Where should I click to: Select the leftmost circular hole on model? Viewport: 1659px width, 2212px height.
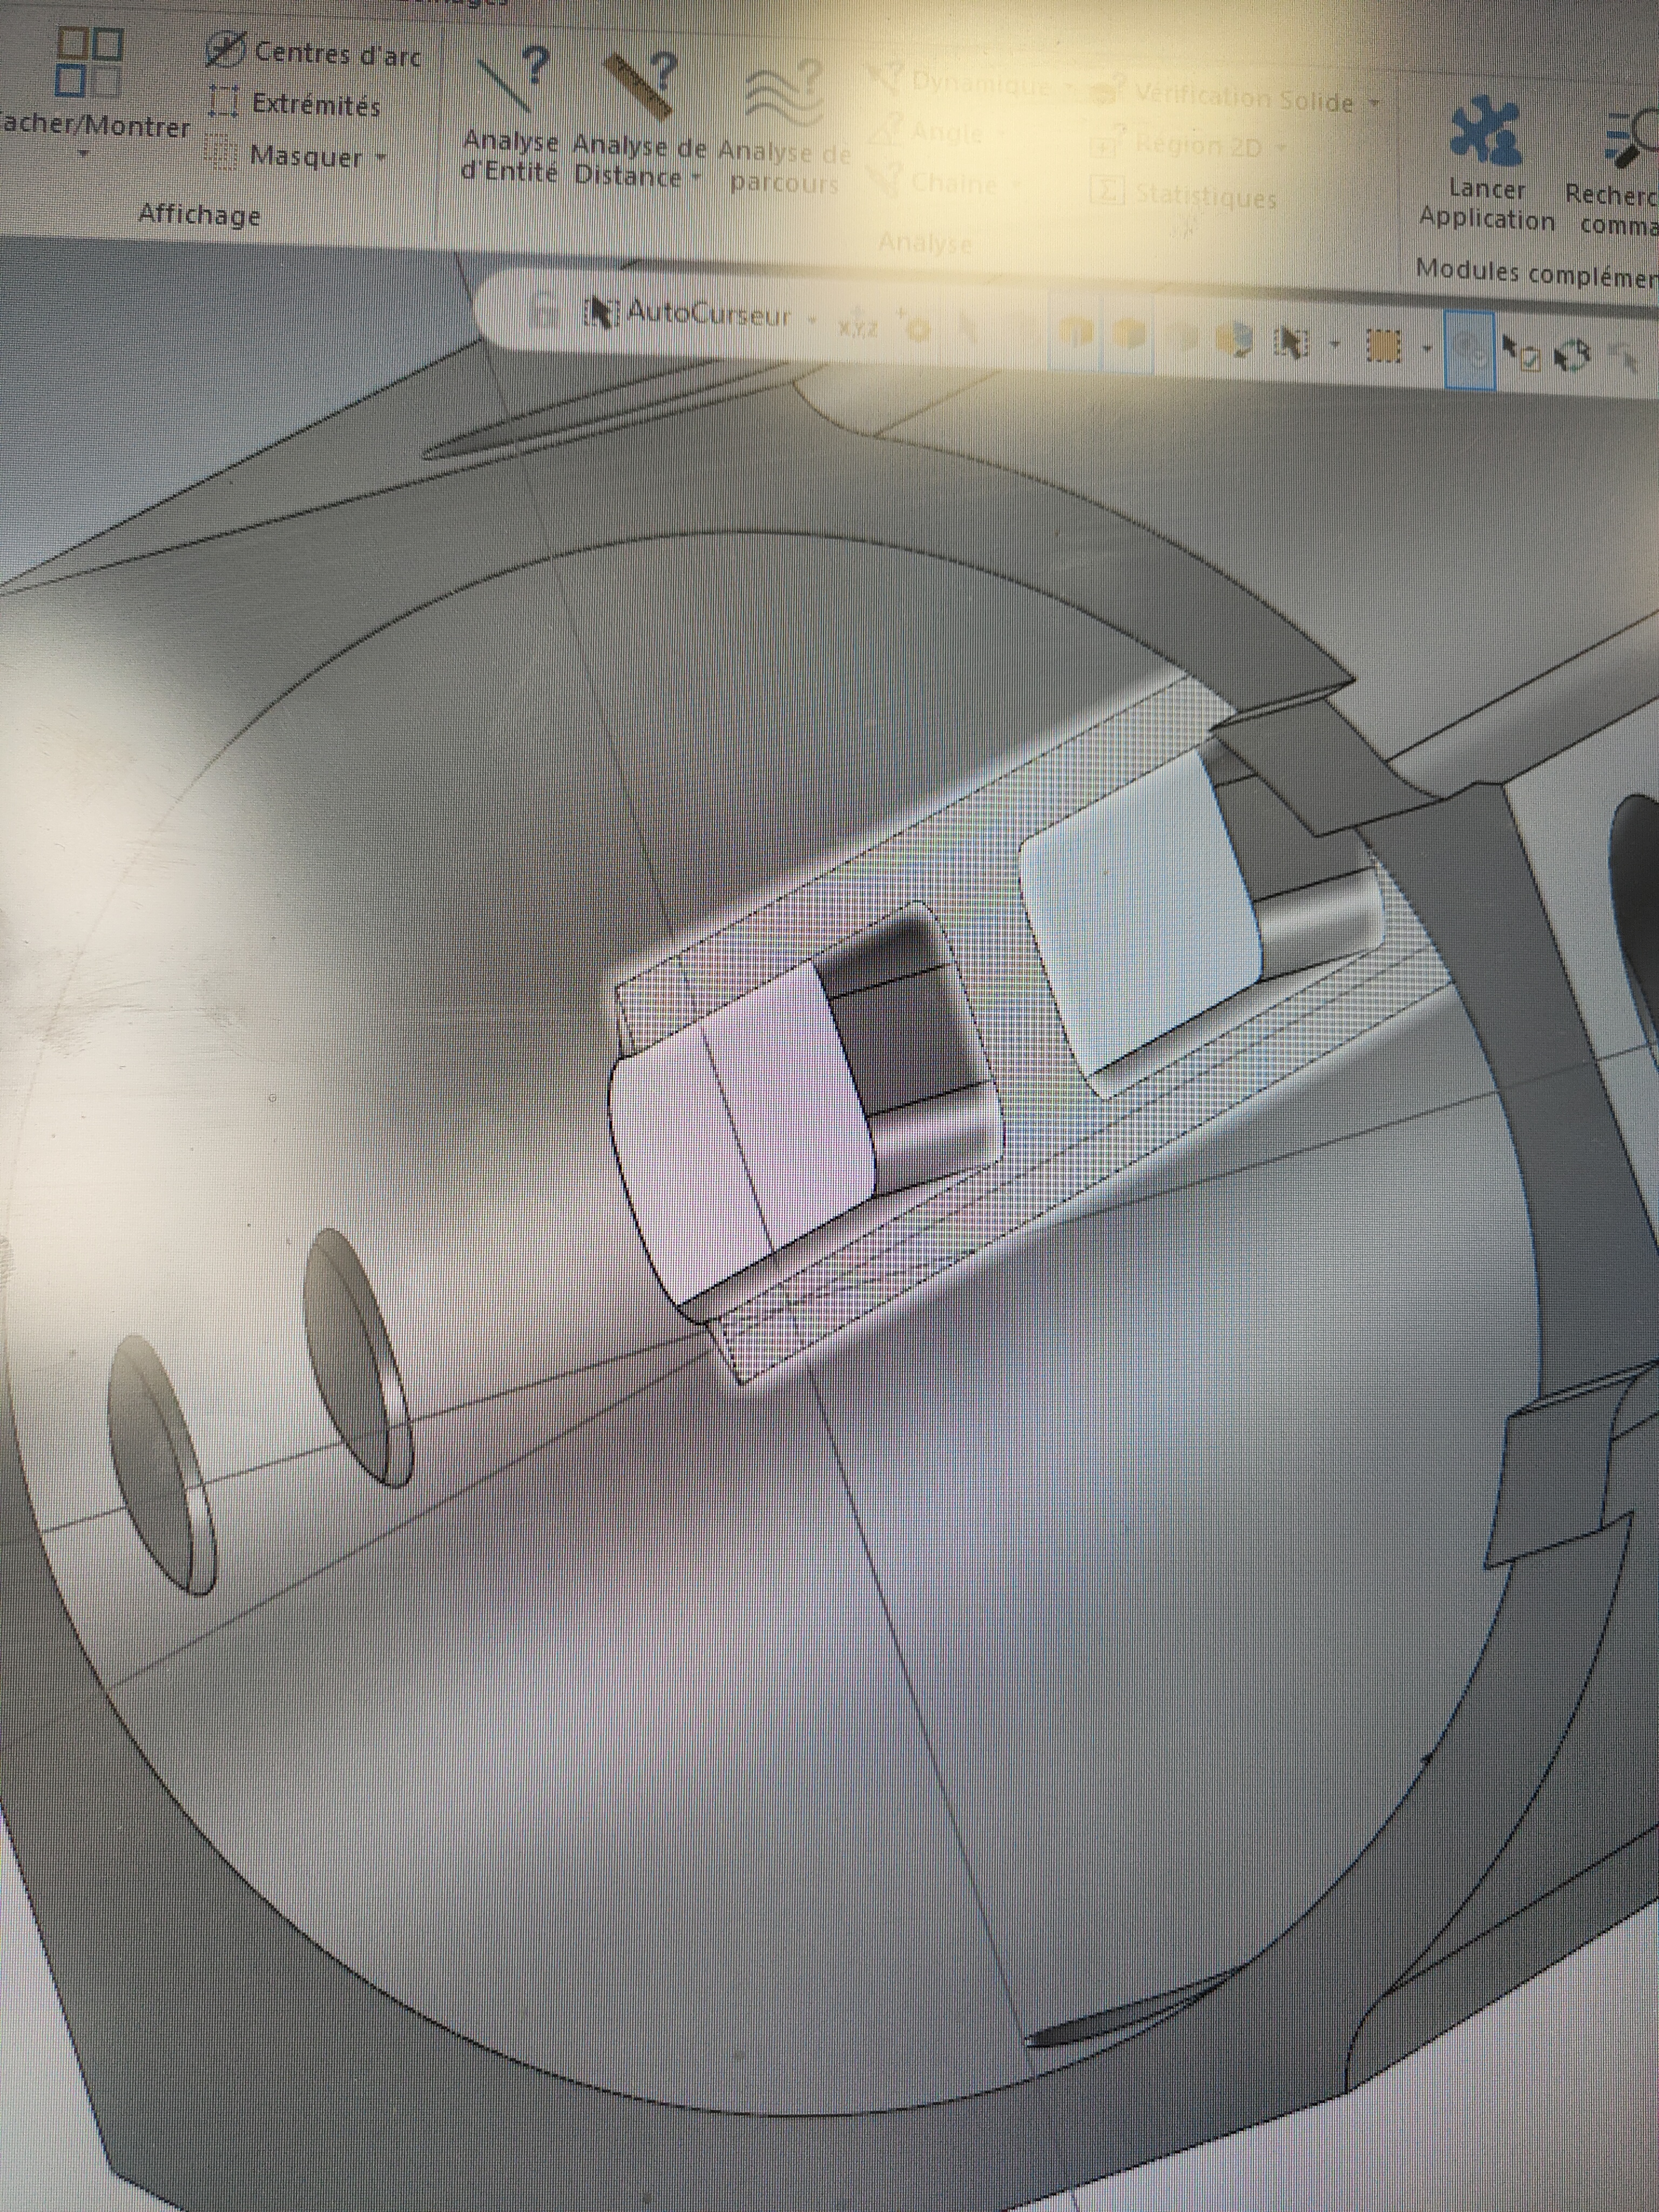click(161, 1466)
